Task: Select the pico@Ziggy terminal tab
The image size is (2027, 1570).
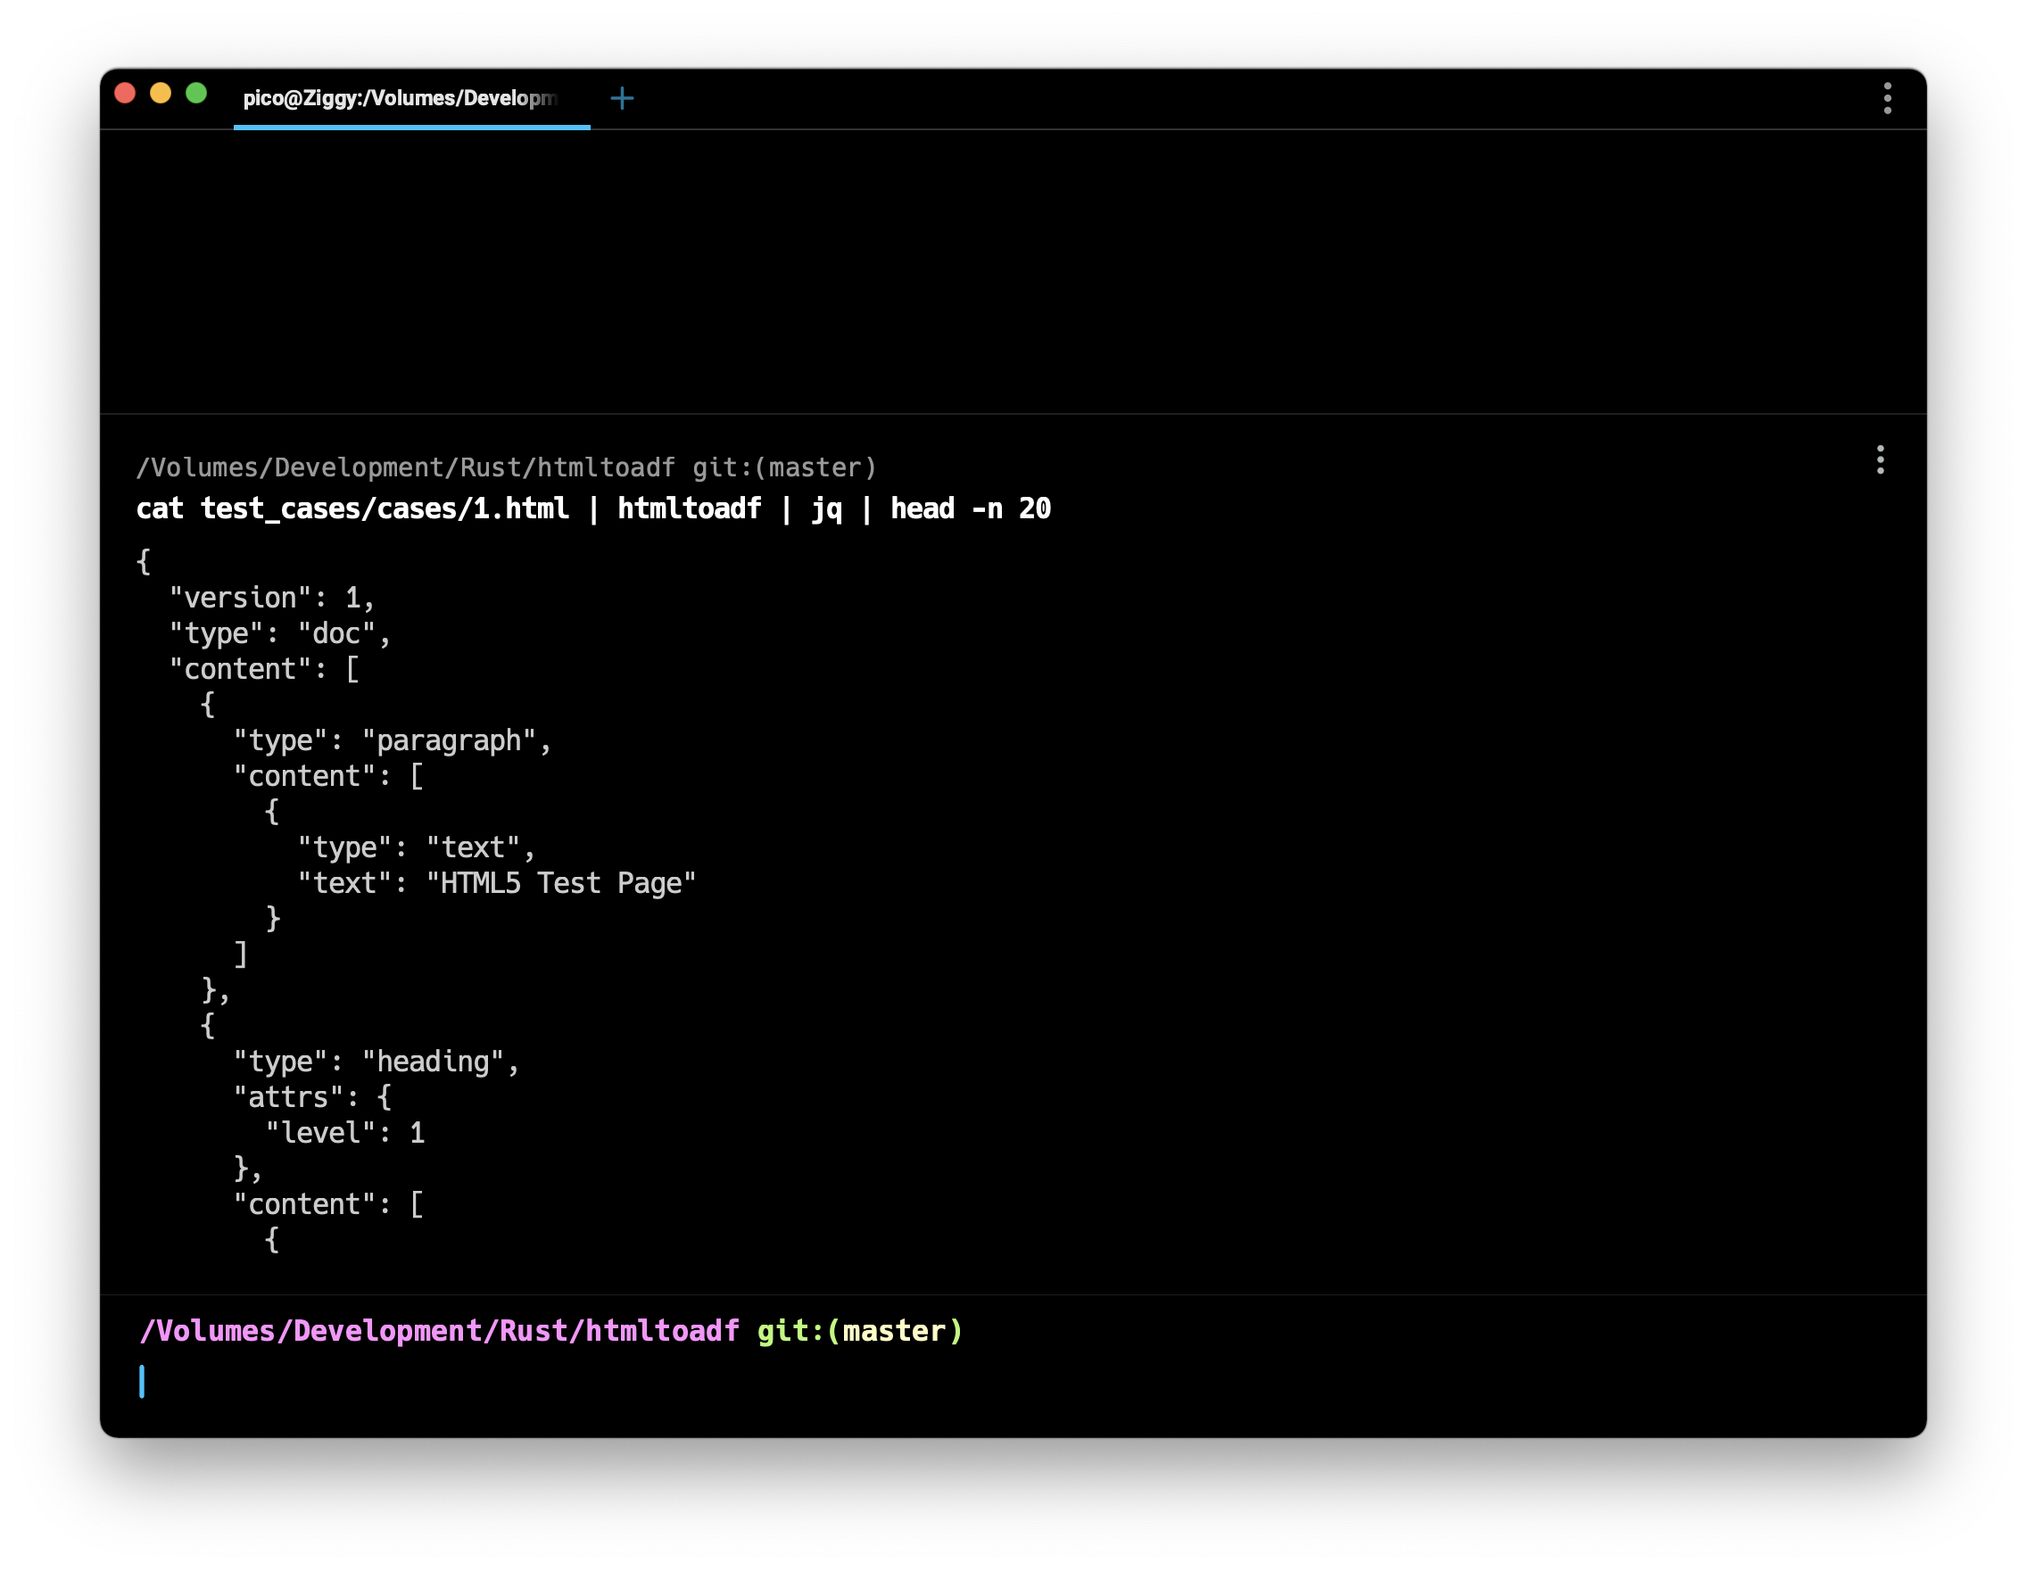Action: tap(399, 98)
